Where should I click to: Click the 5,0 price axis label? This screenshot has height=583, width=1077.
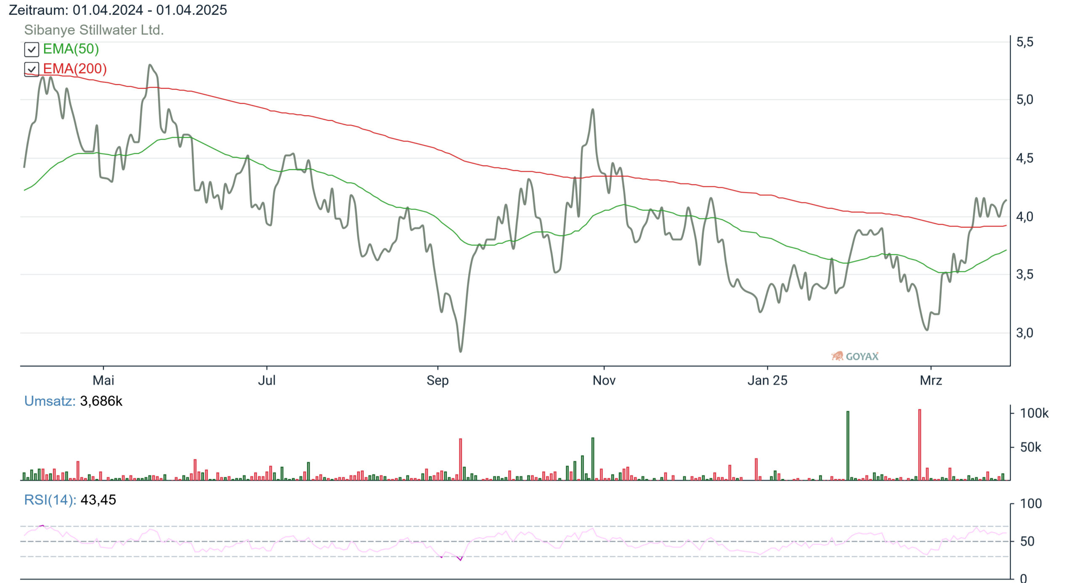[x=1025, y=100]
